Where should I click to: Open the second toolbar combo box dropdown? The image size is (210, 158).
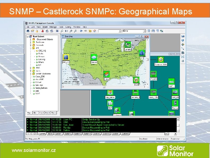click(144, 31)
